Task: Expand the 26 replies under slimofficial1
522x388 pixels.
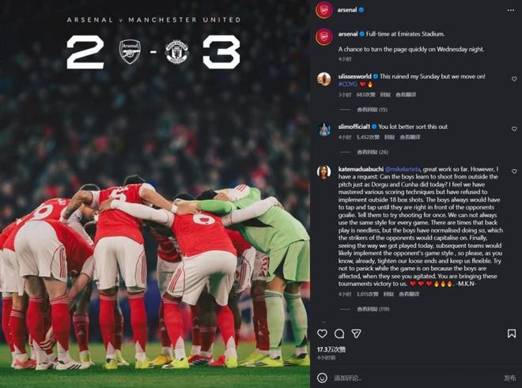Action: click(x=372, y=152)
